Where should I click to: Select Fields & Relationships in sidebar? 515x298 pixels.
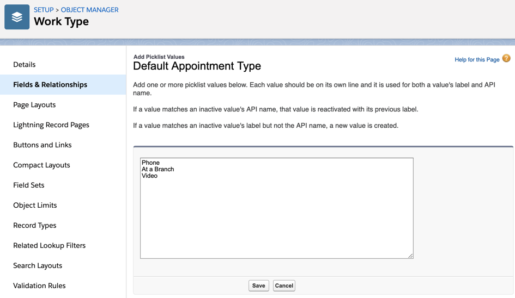[x=63, y=85]
